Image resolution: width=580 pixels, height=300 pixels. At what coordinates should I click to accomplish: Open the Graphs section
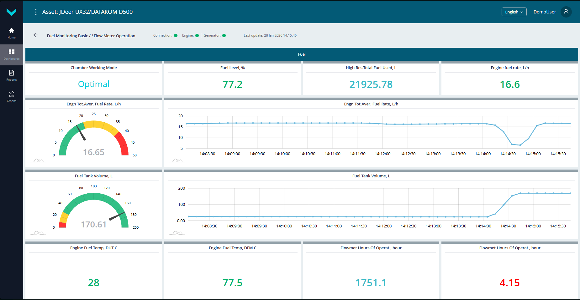(11, 96)
